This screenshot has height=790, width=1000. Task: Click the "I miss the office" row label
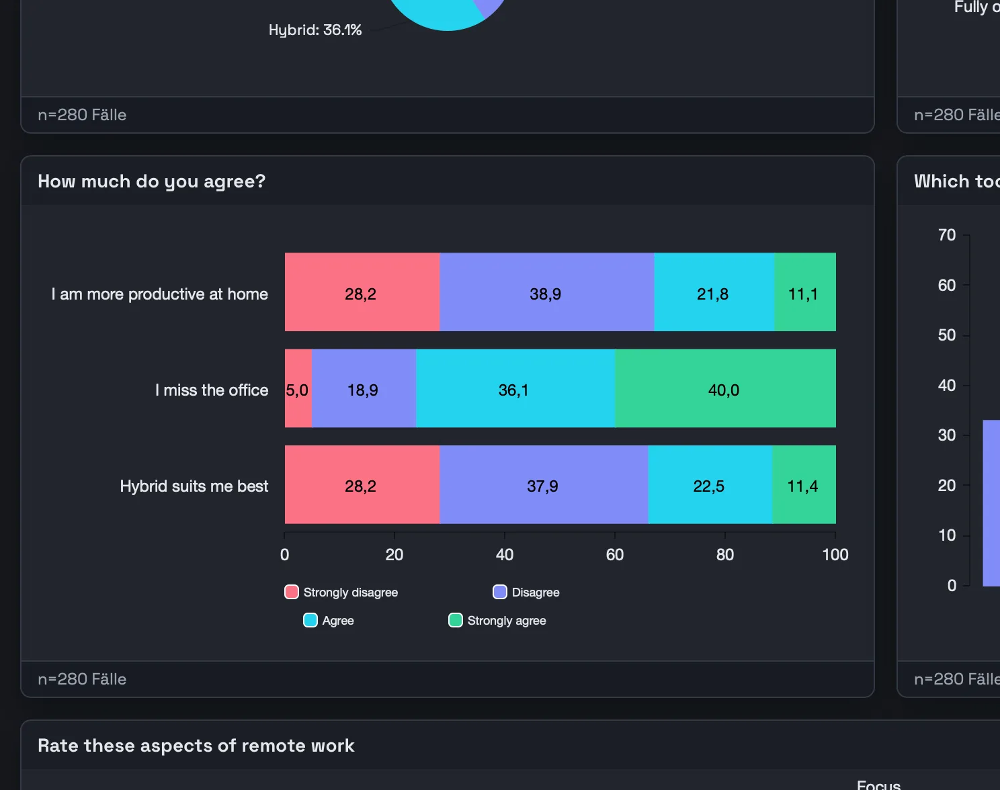pyautogui.click(x=212, y=390)
